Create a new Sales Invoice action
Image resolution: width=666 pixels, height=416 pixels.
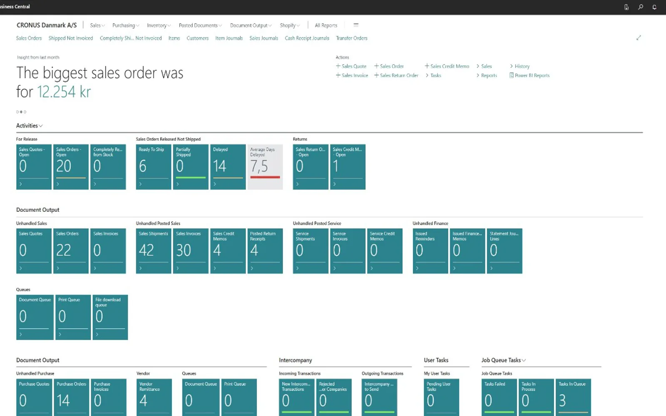[x=352, y=75]
